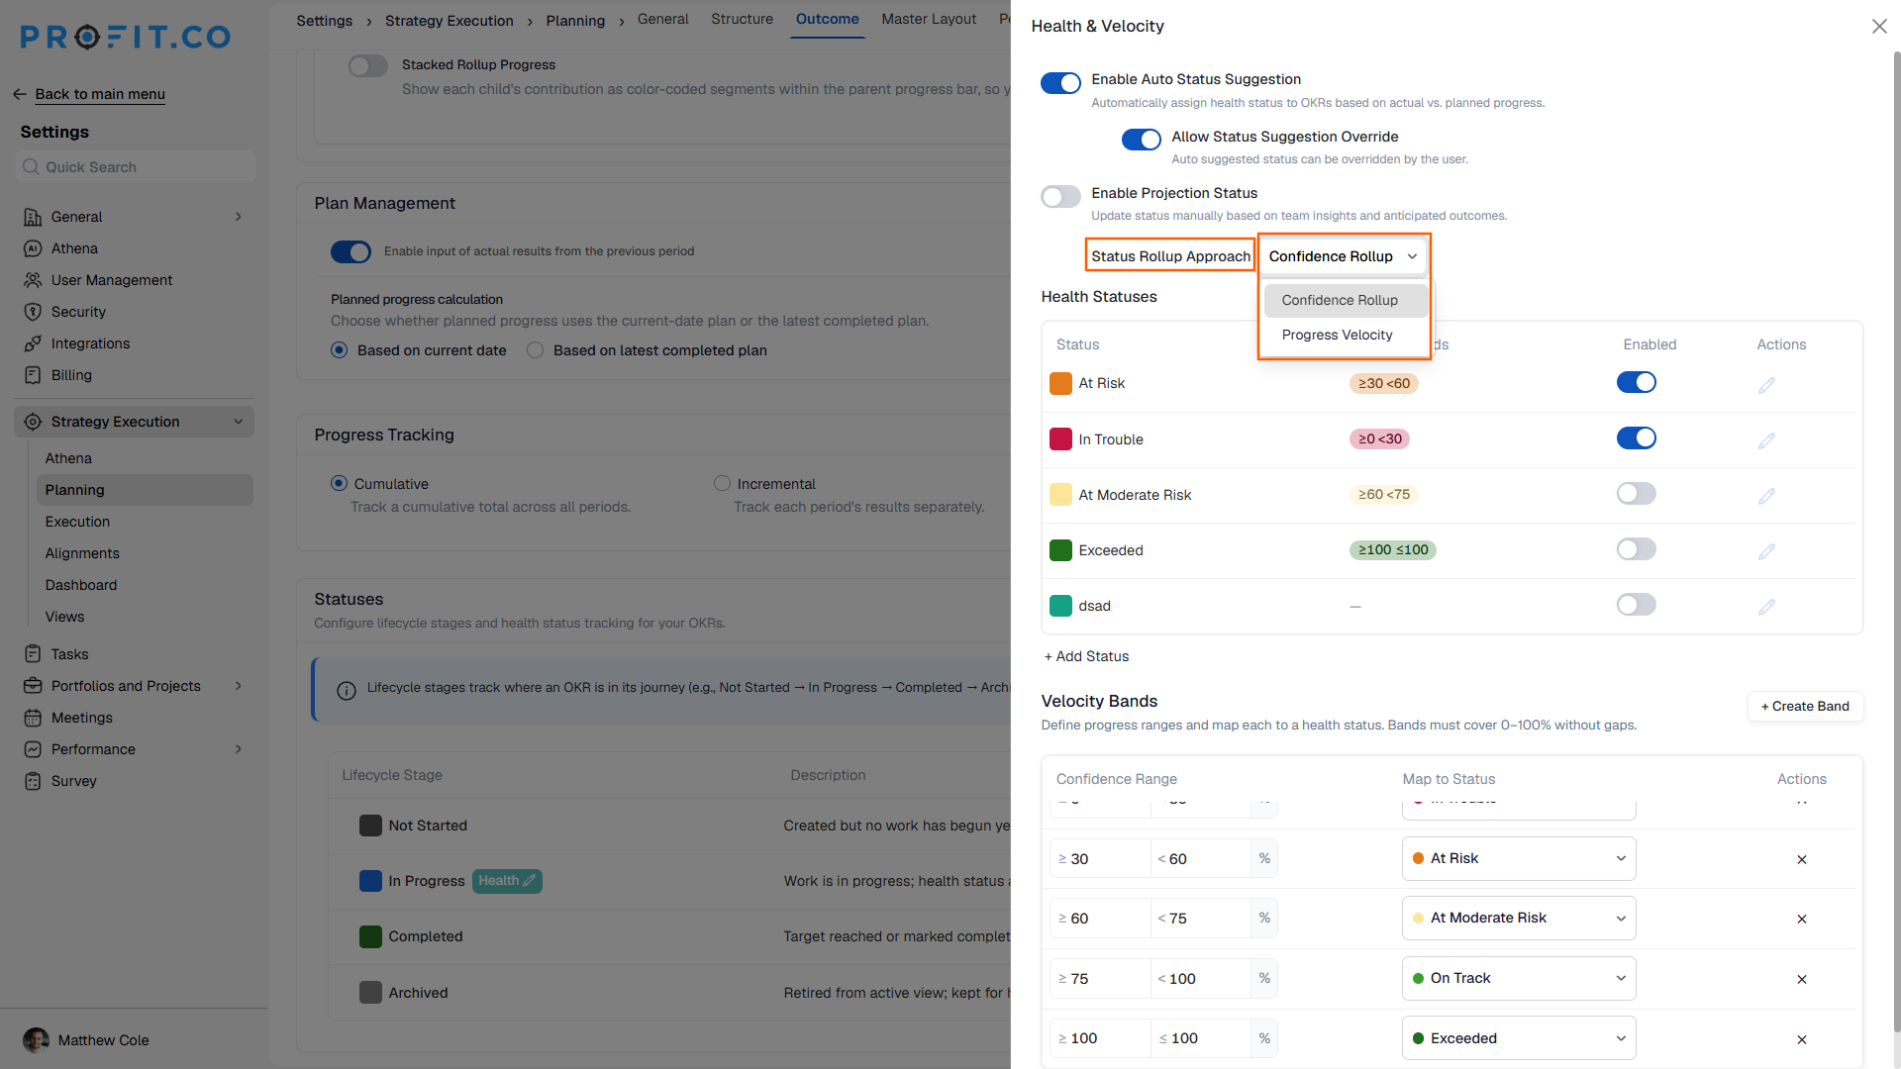The image size is (1901, 1069).
Task: Click the Athena icon in Settings sidebar
Action: 33,248
